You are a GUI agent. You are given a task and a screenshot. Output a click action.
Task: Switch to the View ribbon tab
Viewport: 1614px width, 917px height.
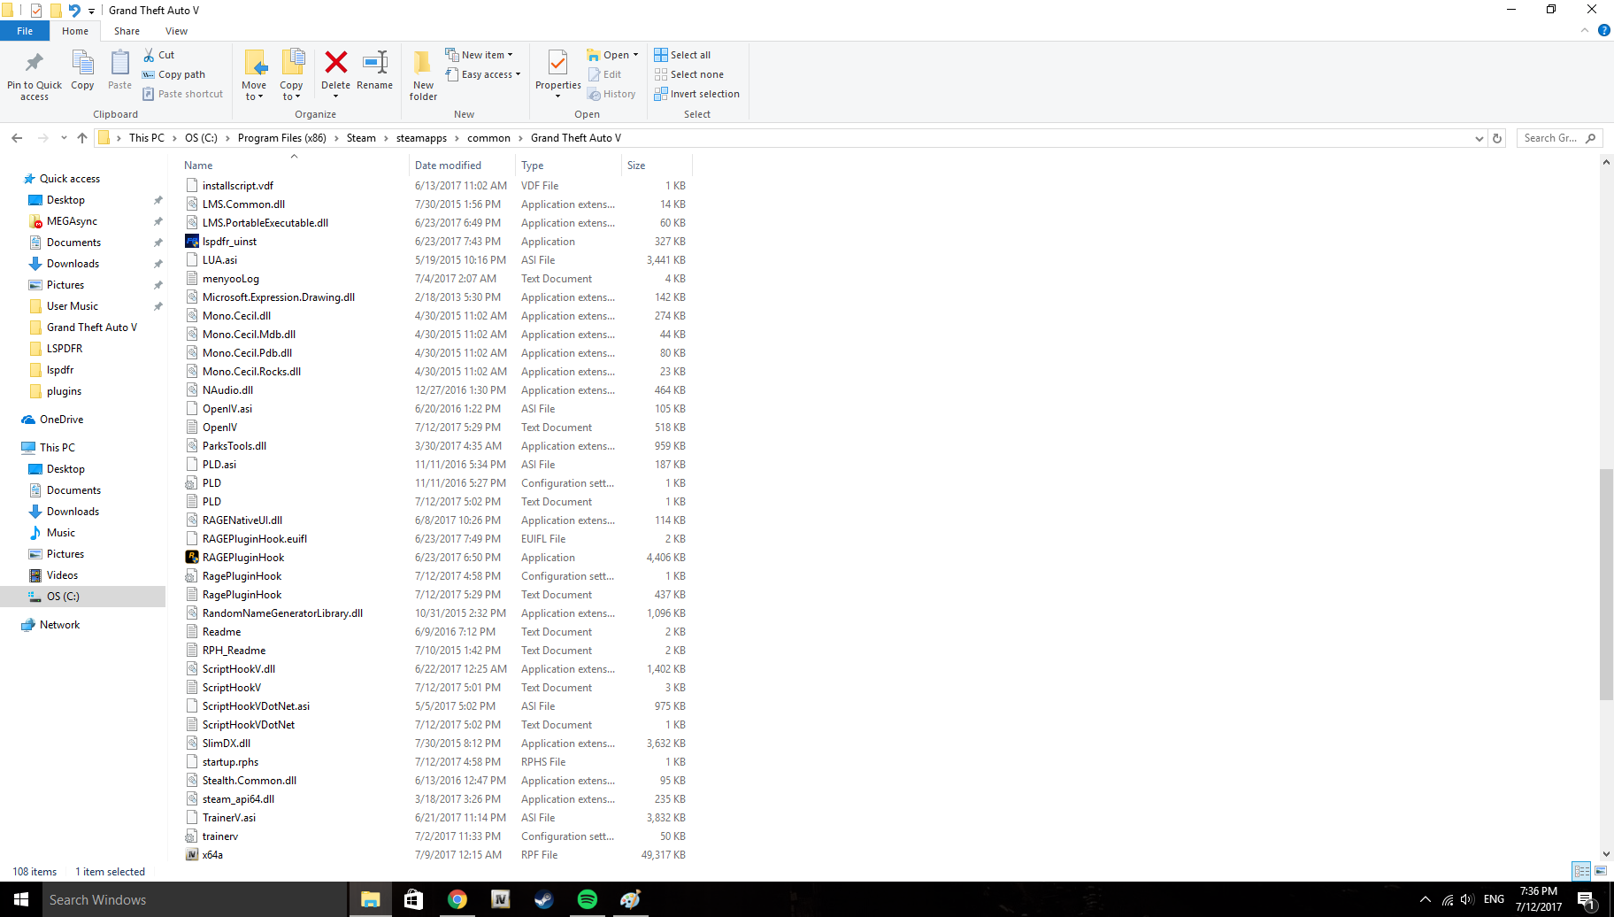click(176, 31)
